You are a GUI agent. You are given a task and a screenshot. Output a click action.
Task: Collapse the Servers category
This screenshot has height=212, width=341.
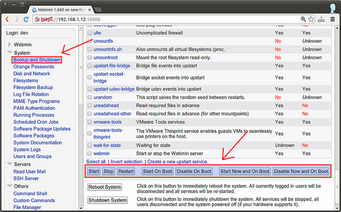point(10,164)
